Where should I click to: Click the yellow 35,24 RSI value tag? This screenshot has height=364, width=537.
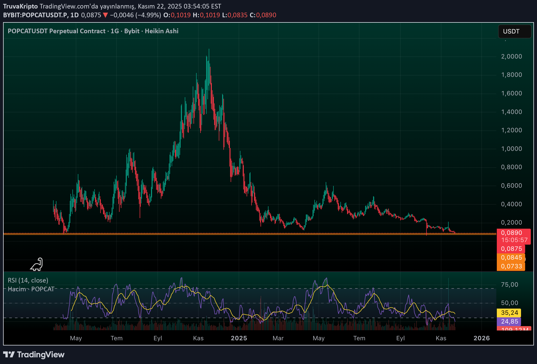coord(509,313)
